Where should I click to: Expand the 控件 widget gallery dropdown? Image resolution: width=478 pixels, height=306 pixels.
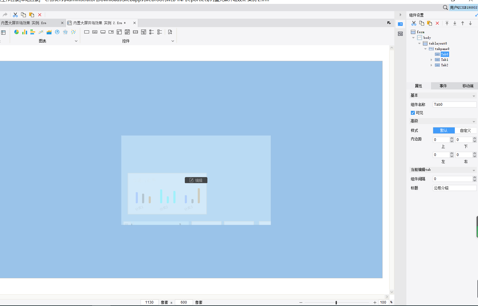click(x=173, y=41)
